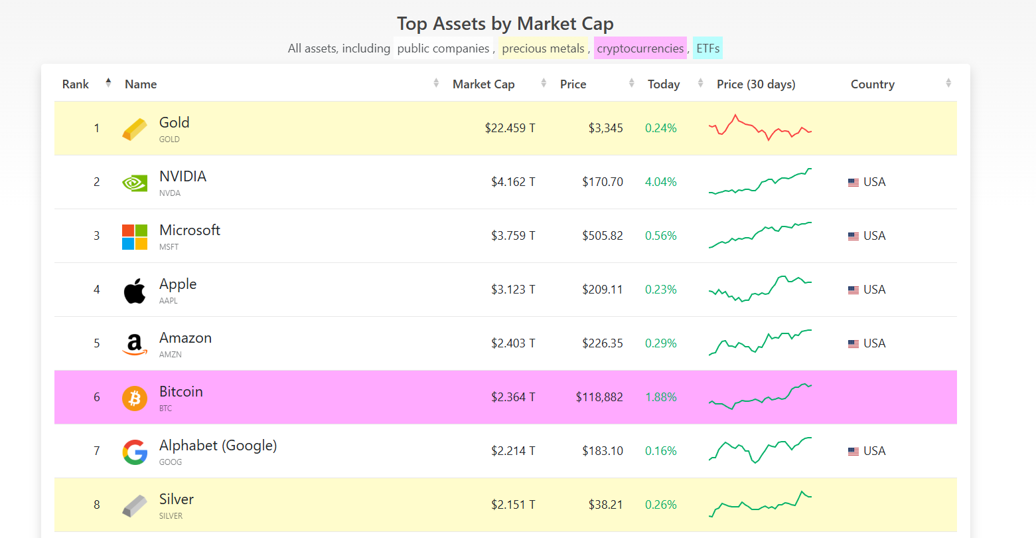Screen dimensions: 1036x538
Task: Click the Google G logo icon
Action: click(x=135, y=452)
